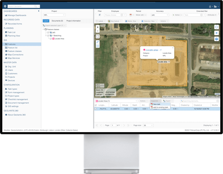Image resolution: width=223 pixels, height=174 pixels.
Task: Open the Active status dropdown
Action: [x=177, y=15]
